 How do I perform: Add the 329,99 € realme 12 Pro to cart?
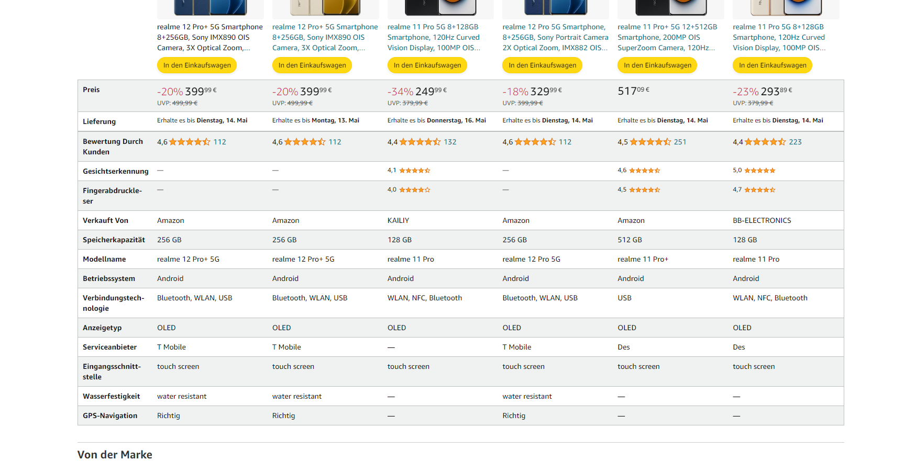pyautogui.click(x=542, y=65)
